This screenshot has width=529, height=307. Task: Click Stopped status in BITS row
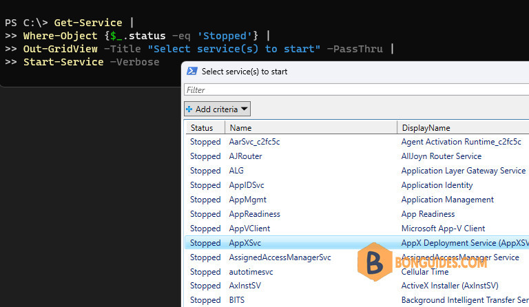click(x=205, y=300)
